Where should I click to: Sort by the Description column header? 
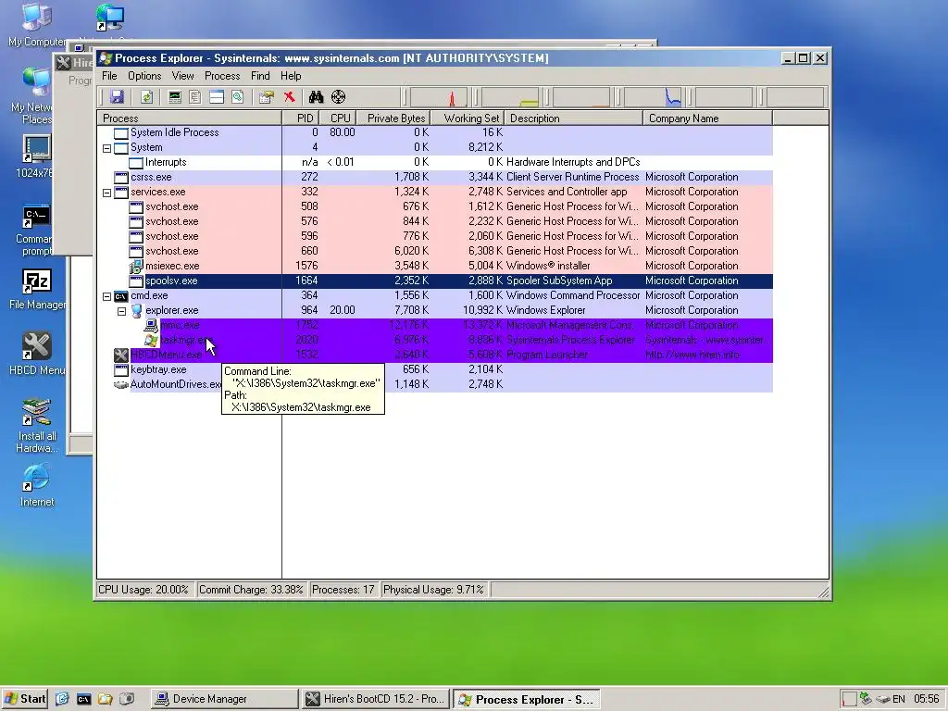574,118
